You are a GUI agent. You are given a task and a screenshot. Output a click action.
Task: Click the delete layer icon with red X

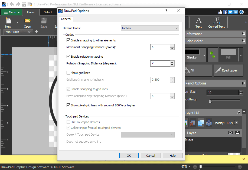pos(193,123)
